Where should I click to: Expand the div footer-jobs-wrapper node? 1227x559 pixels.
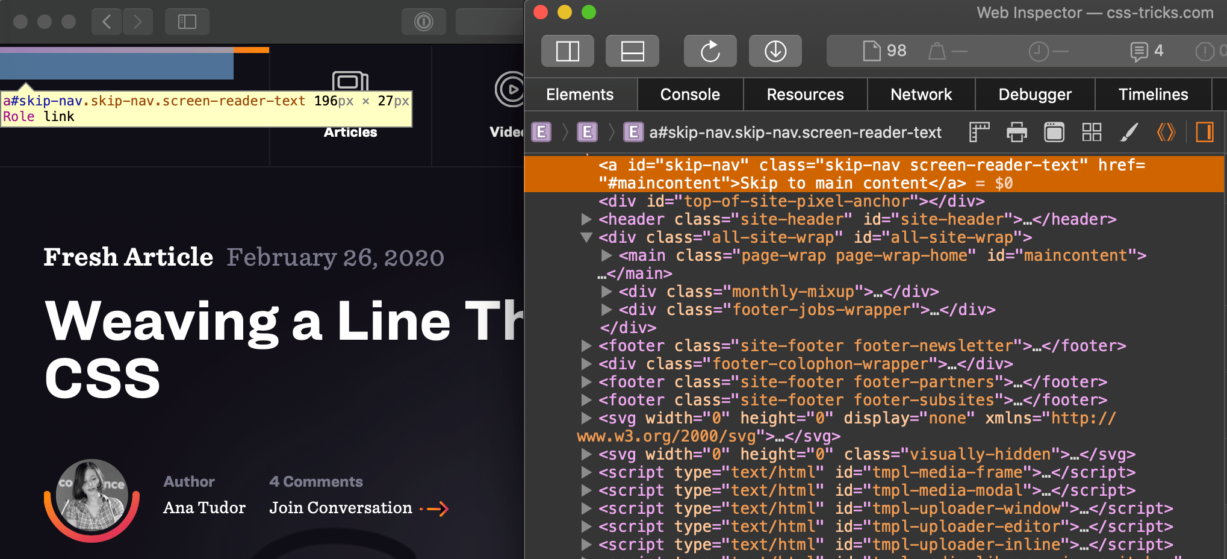606,310
